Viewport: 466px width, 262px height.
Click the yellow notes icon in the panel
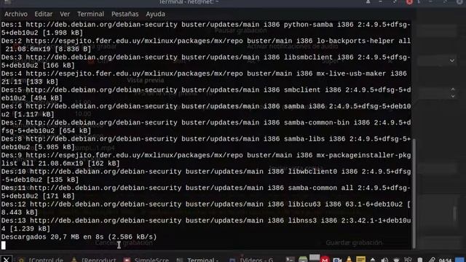pyautogui.click(x=361, y=260)
